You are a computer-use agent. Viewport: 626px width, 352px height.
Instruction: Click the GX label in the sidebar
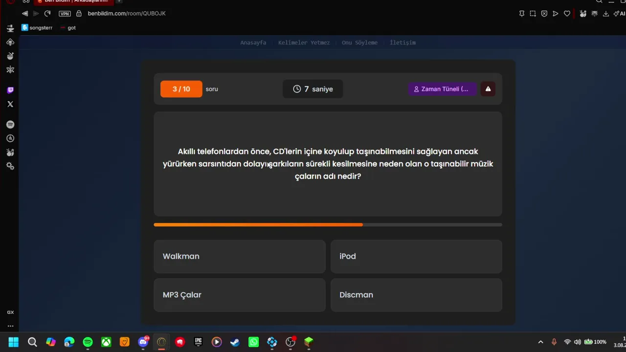(10, 312)
